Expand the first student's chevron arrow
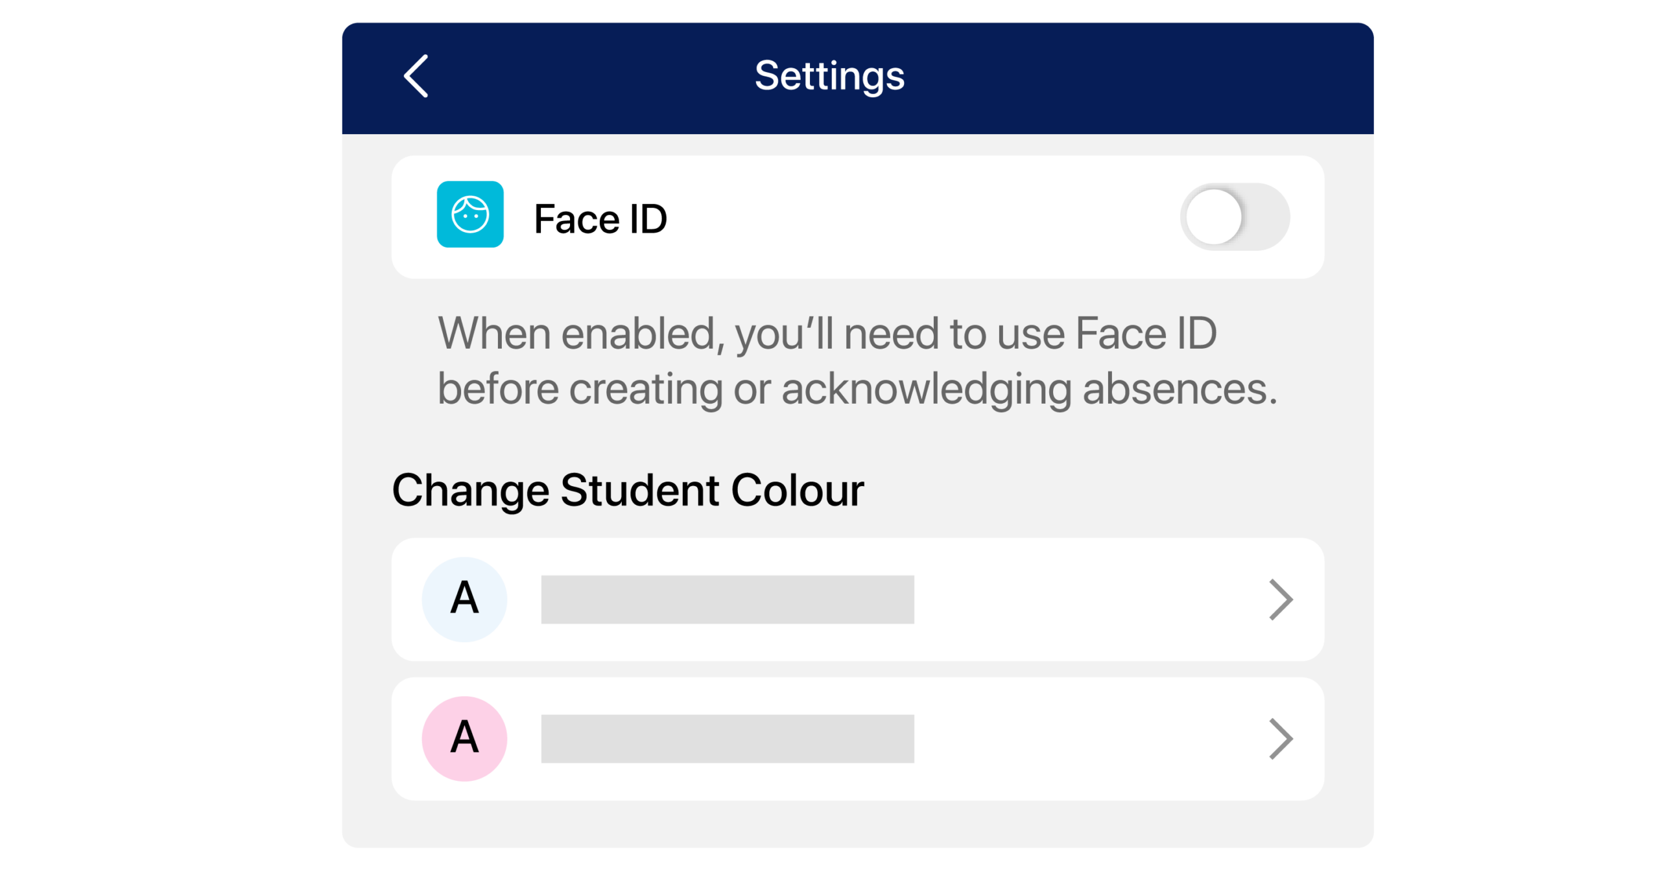1660x871 pixels. point(1281,599)
